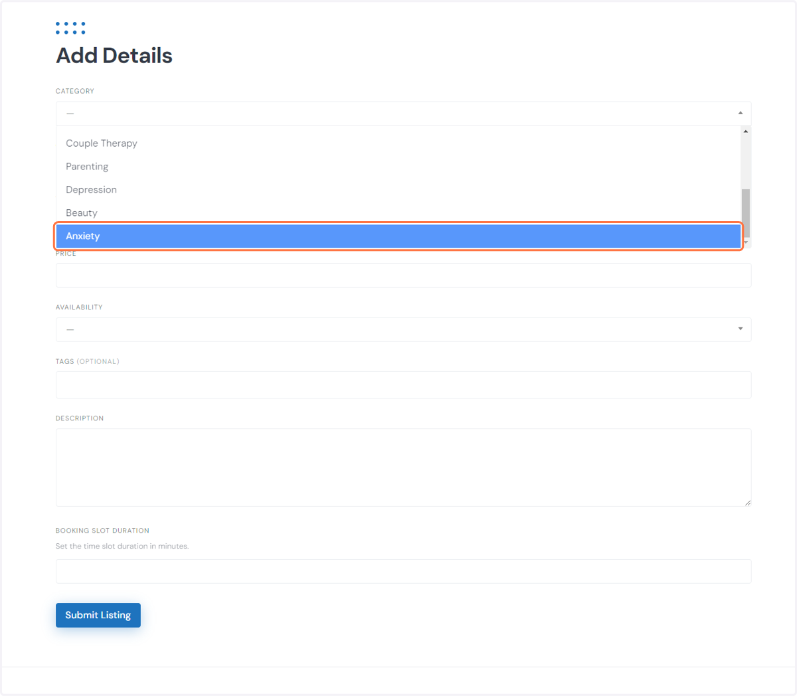Click the Add Details heading
This screenshot has width=797, height=696.
click(114, 56)
